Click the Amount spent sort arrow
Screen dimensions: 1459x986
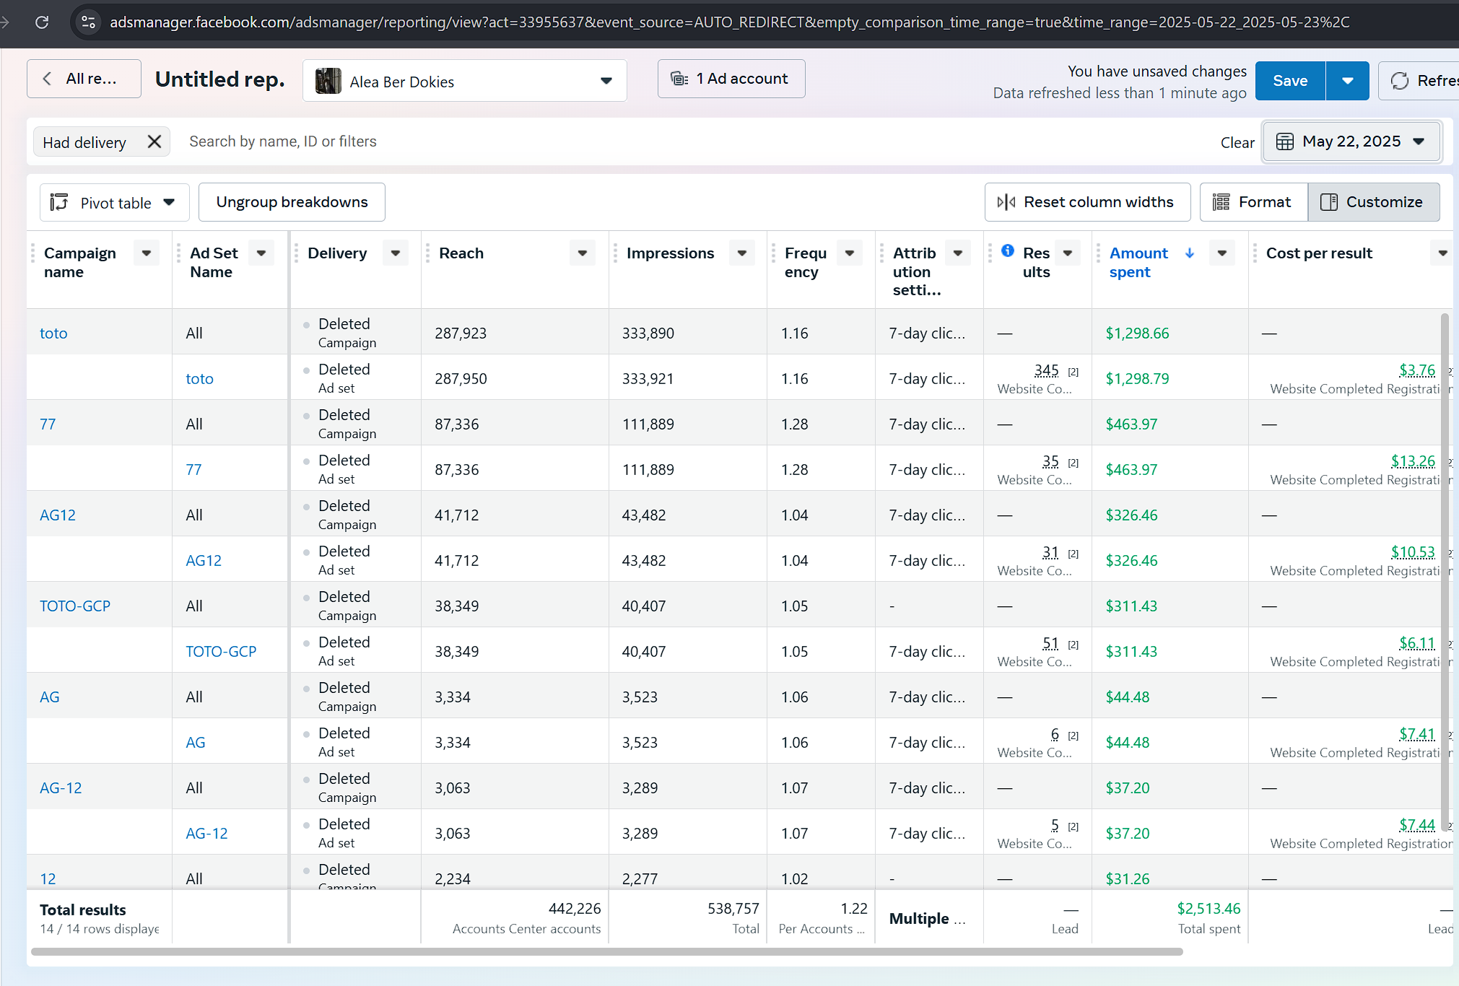coord(1190,253)
